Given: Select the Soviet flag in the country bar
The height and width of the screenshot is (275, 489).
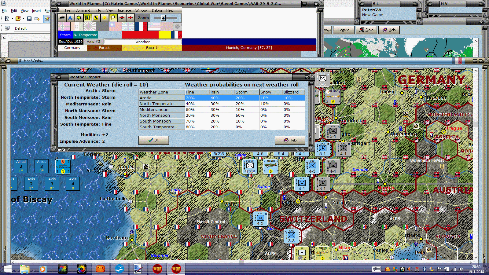Looking at the screenshot, I should click(x=167, y=27).
